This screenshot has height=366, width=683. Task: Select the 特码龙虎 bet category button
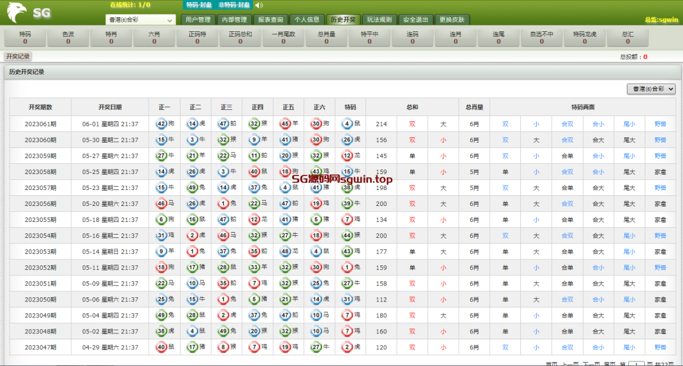tap(584, 37)
